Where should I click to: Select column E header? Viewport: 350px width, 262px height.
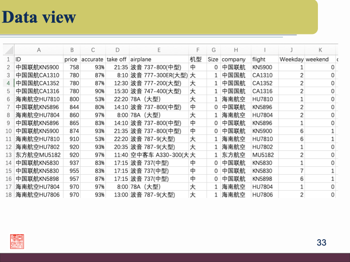[159, 50]
